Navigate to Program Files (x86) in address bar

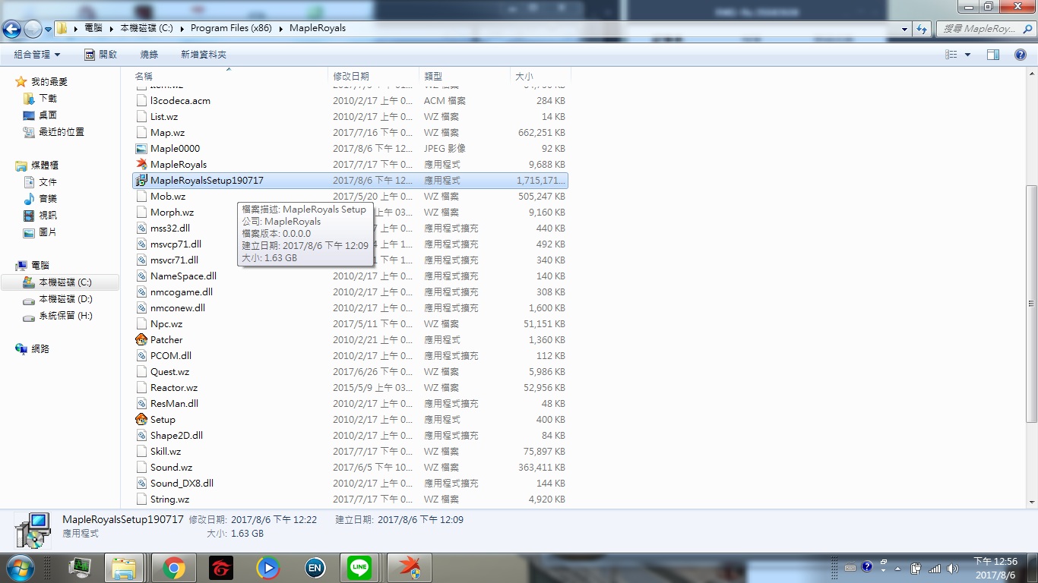[232, 29]
